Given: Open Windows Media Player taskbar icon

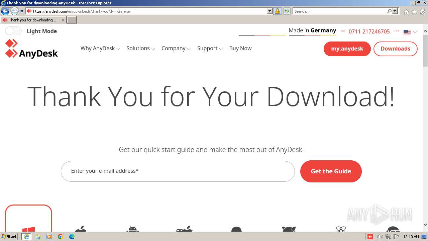Looking at the screenshot, I should pos(49,237).
